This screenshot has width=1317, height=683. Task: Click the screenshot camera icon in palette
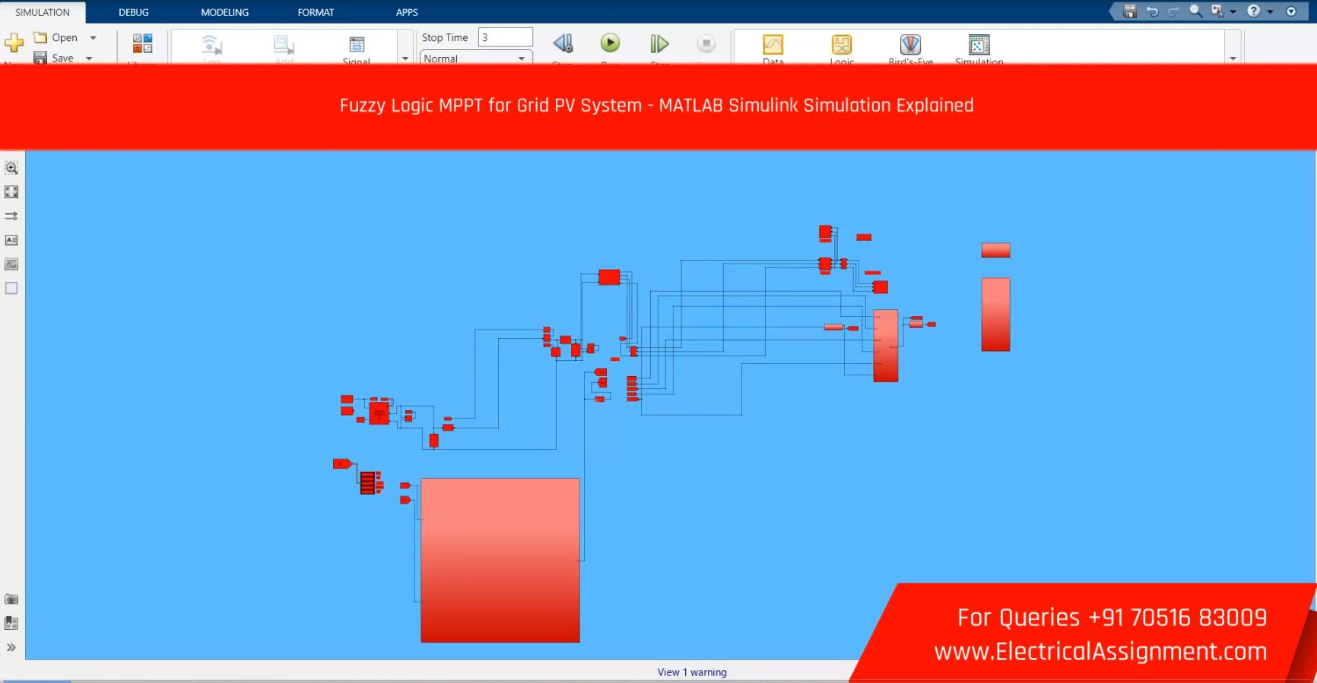[11, 599]
